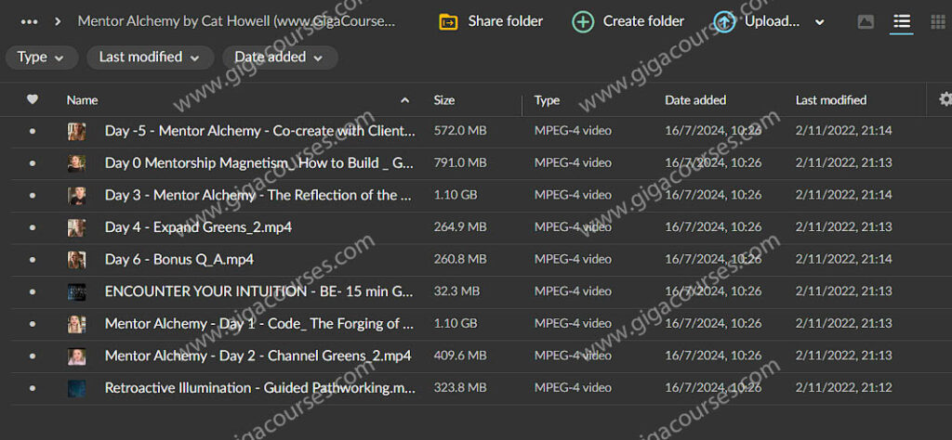
Task: Select the ENCOUNTER YOUR INTUITION video thumbnail
Action: [x=76, y=291]
